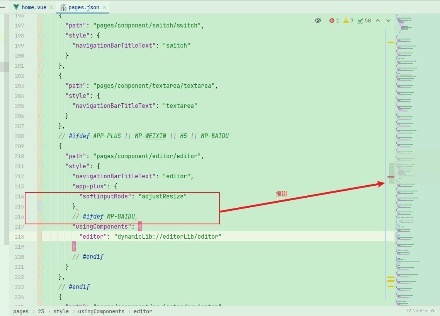This screenshot has width=440, height=316.
Task: Click the red error mark on the scrollbar stripe
Action: tap(391, 177)
